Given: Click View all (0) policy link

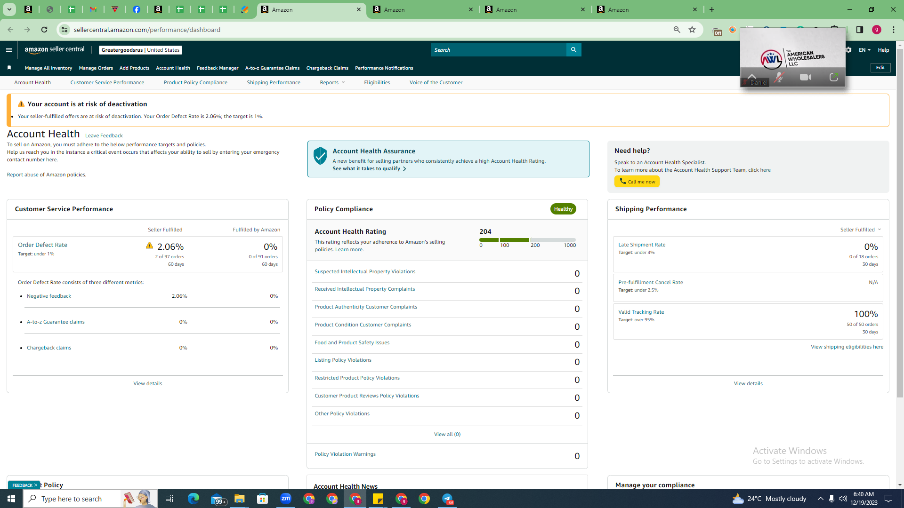Looking at the screenshot, I should [447, 434].
